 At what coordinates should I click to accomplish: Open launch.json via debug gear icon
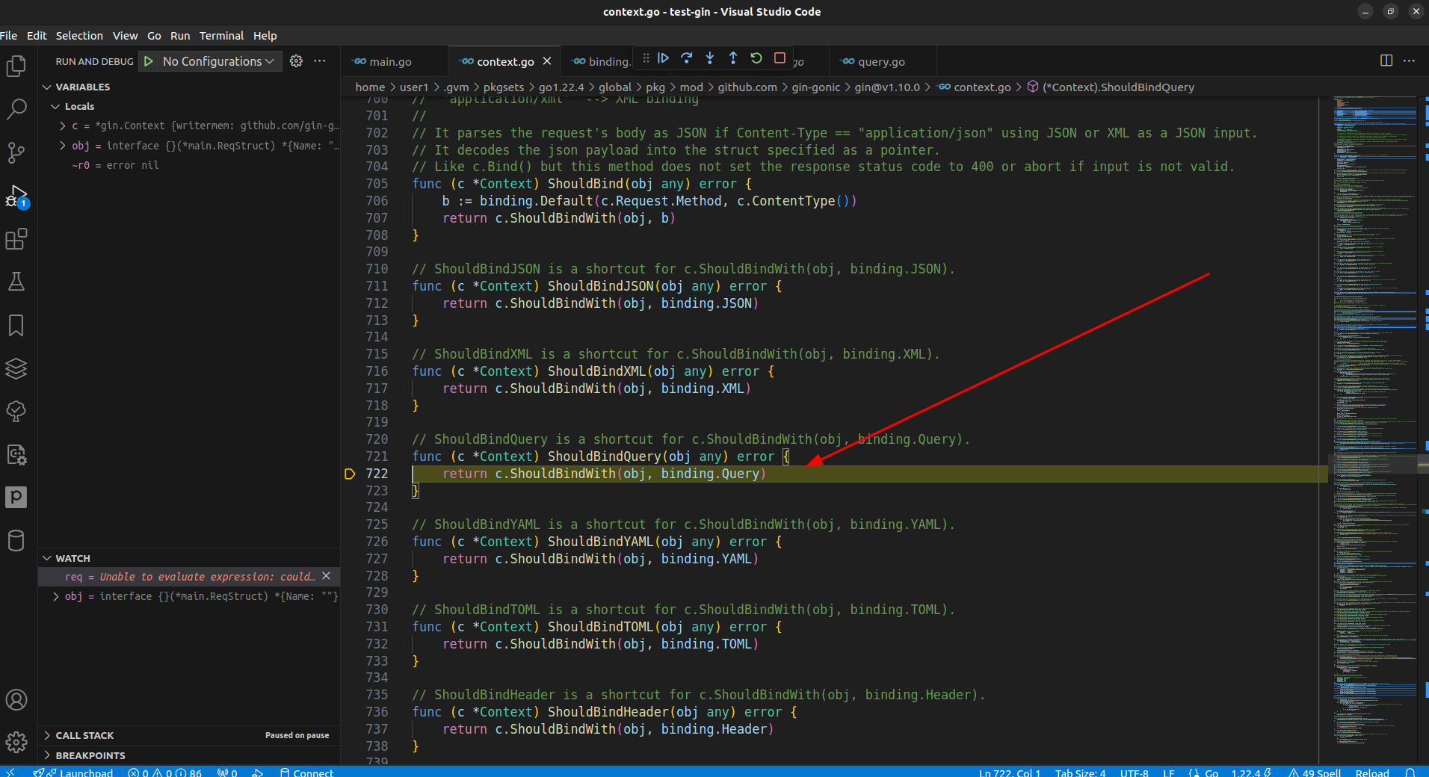297,61
